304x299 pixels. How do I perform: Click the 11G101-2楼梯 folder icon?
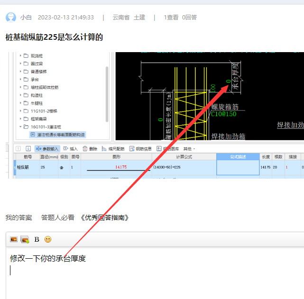(26, 111)
